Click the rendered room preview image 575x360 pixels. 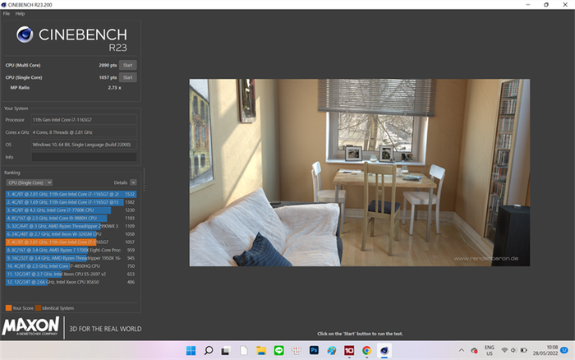click(x=360, y=173)
